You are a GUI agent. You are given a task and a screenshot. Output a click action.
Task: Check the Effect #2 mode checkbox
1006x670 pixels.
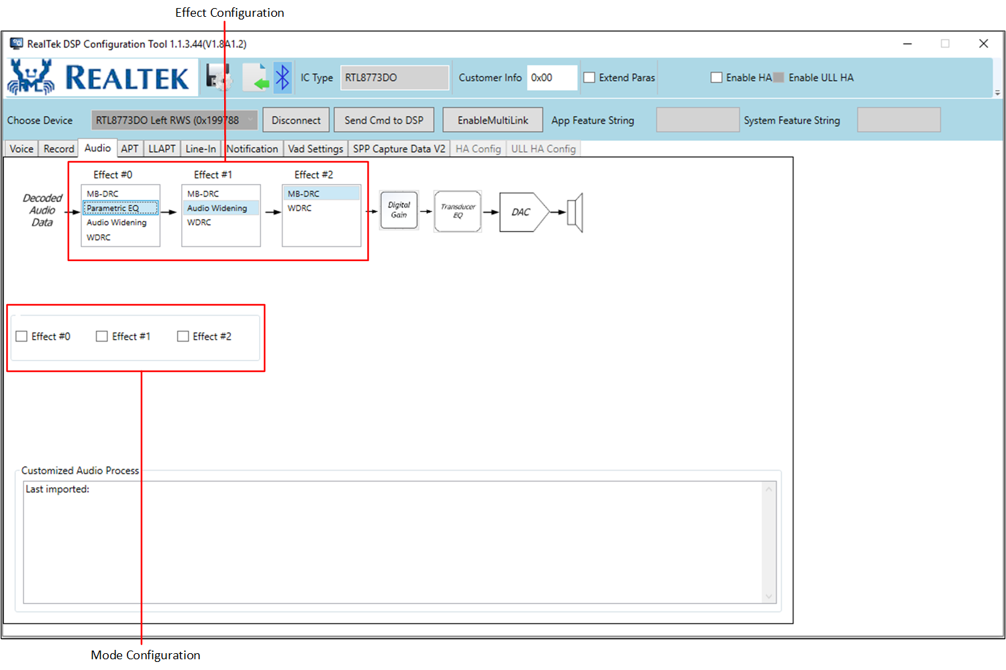183,336
